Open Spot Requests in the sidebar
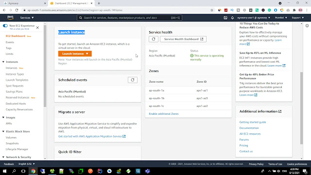Viewport: 311px width, 175px height. pyautogui.click(x=15, y=86)
